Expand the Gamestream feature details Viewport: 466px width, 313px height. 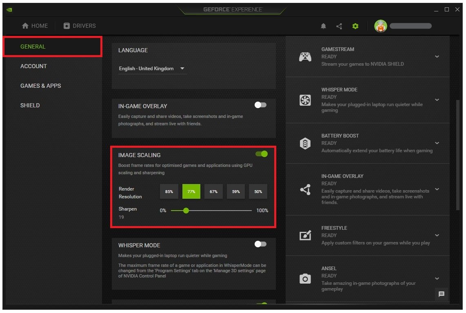pyautogui.click(x=437, y=57)
